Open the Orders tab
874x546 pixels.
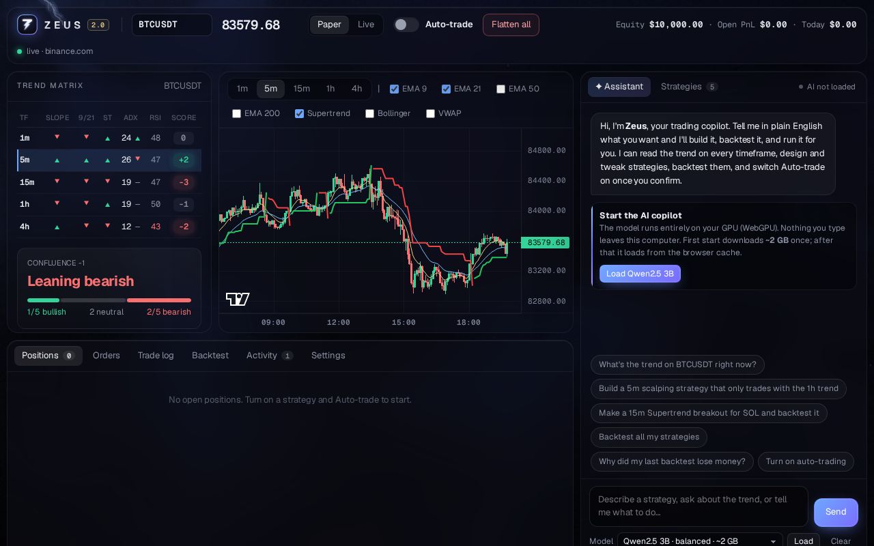(107, 356)
